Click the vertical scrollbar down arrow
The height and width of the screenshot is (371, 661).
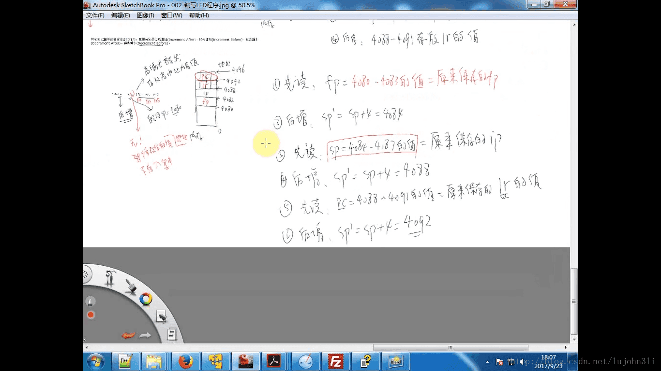tap(574, 340)
